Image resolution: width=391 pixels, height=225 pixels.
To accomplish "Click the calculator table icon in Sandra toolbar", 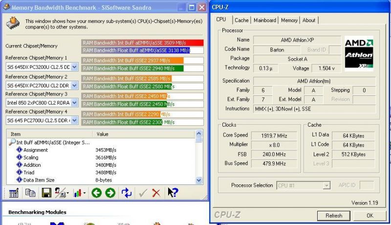I will point(14,193).
